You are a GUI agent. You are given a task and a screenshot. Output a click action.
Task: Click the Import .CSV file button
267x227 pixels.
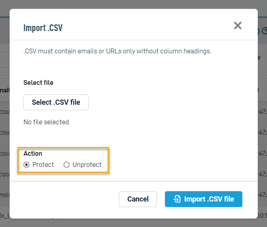click(203, 199)
